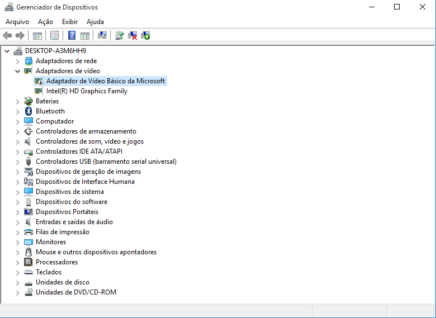Click the Teclados keyboard icon

29,272
